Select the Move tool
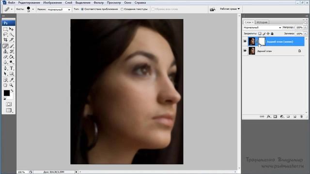The image size is (310, 174). tap(12, 29)
